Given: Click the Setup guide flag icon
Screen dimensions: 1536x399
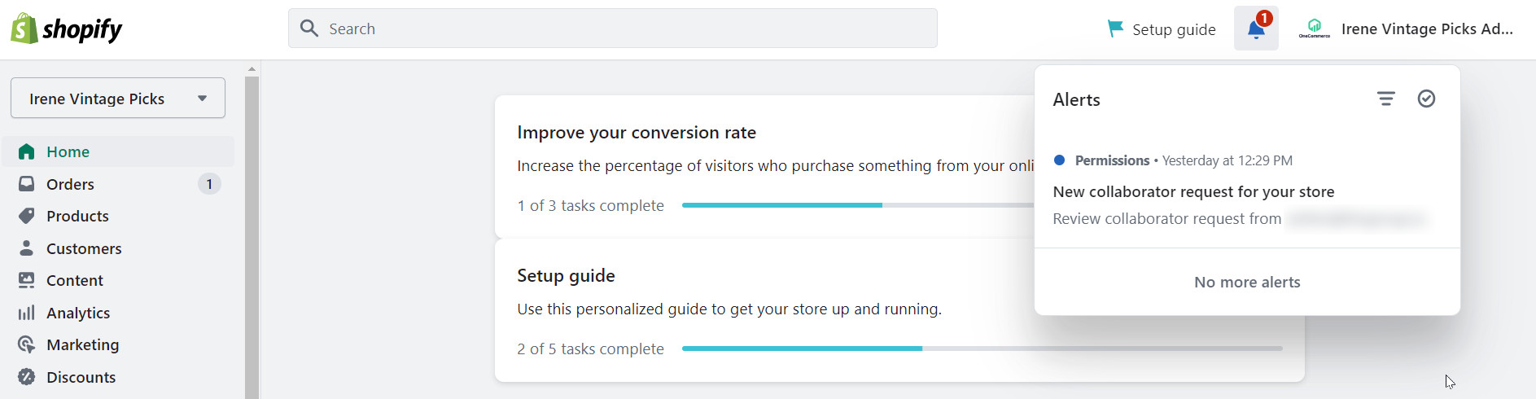Looking at the screenshot, I should tap(1114, 29).
